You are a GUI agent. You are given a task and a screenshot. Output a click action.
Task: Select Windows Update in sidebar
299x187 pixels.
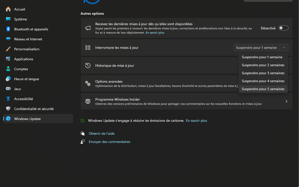[38, 119]
